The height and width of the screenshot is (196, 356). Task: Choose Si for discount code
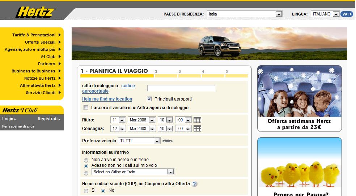coord(86,191)
